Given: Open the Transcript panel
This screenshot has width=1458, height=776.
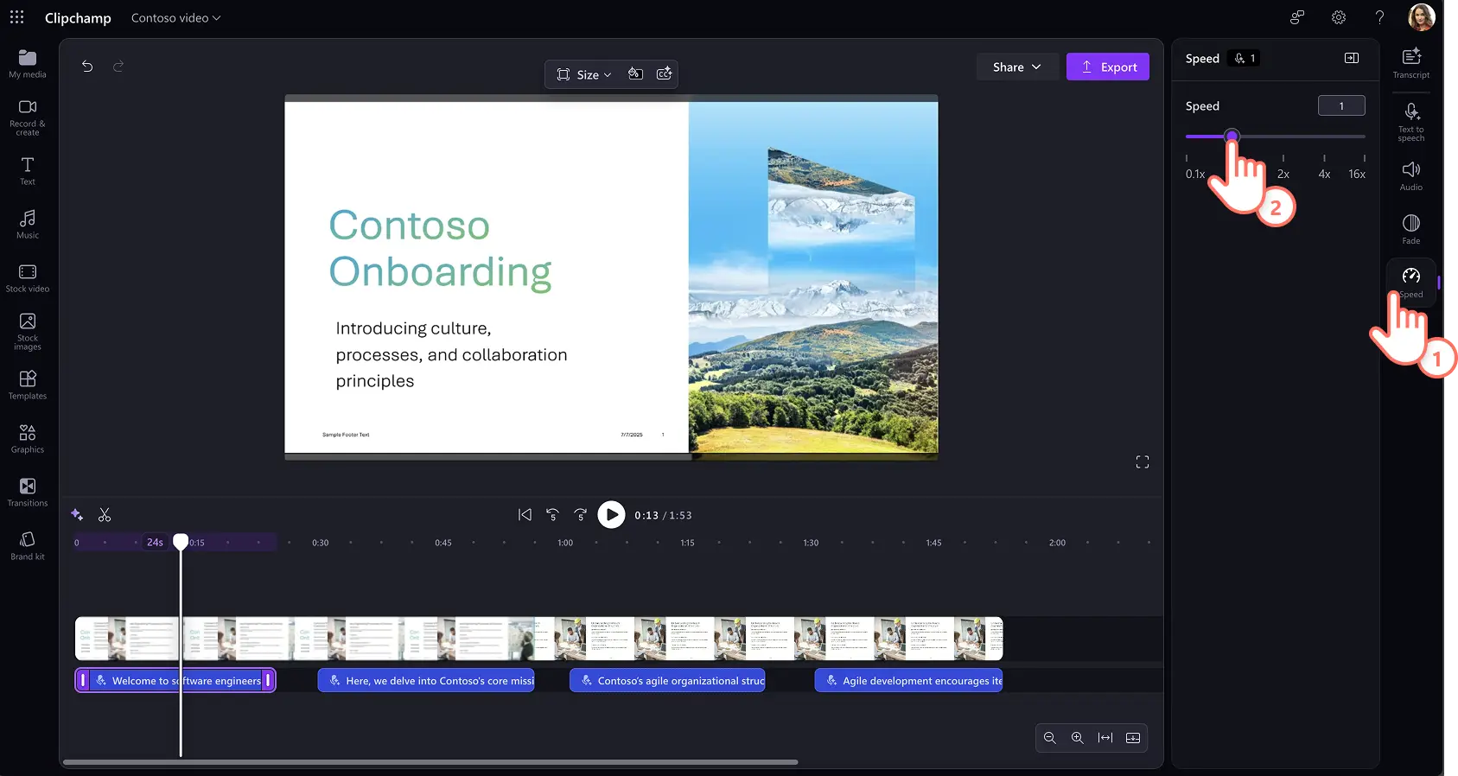Looking at the screenshot, I should [1411, 64].
